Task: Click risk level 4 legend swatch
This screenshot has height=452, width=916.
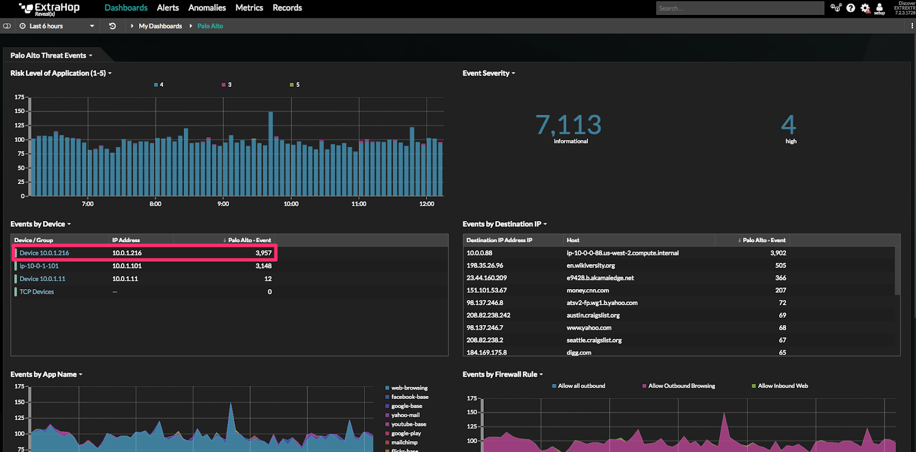Action: (x=156, y=85)
